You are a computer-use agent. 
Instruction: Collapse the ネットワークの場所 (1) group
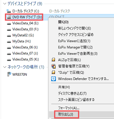coord(5,67)
